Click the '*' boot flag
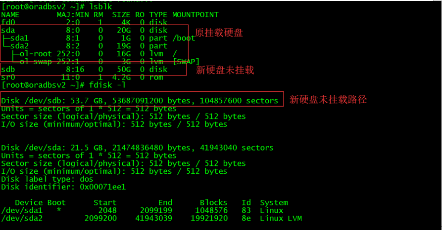Viewport: 442px width, 231px height. (58, 210)
